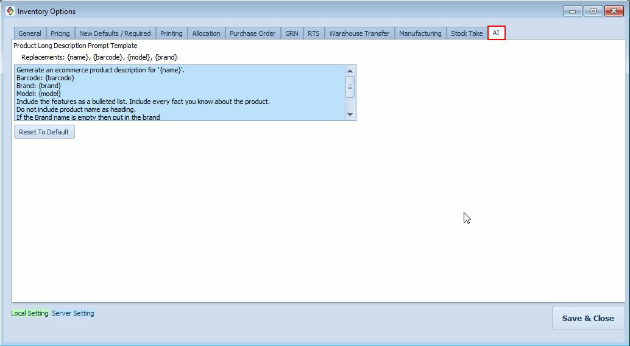Click the prompt box scroll up arrow
This screenshot has width=630, height=346.
click(350, 71)
